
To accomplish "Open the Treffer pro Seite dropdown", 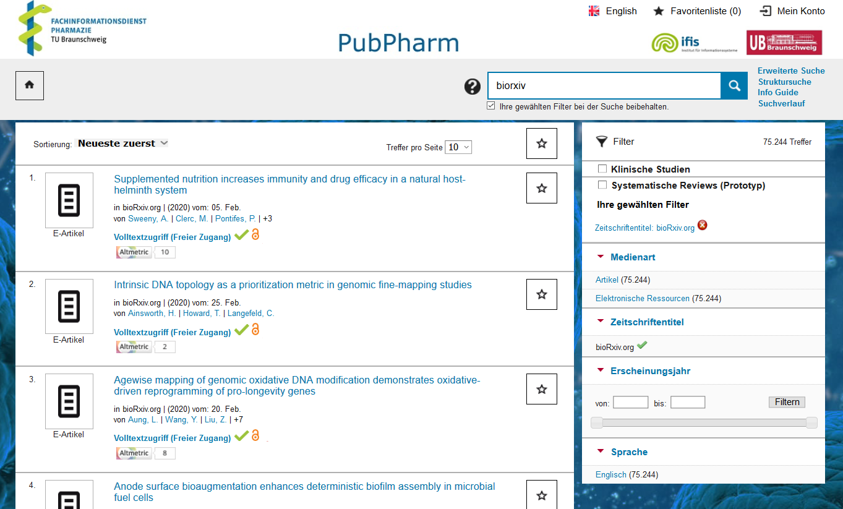I will (458, 147).
